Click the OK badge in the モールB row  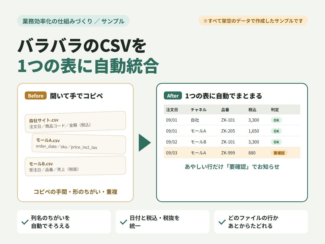coord(276,142)
